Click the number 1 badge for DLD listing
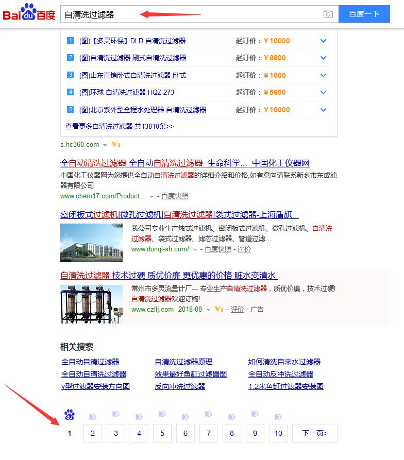The height and width of the screenshot is (460, 404). click(71, 41)
